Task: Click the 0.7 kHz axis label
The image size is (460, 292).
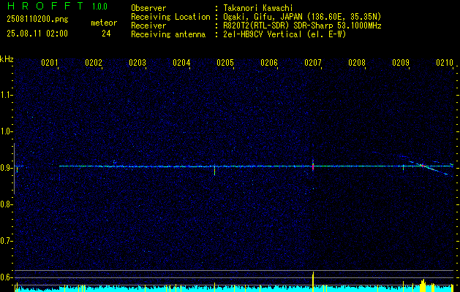Action: pos(6,241)
